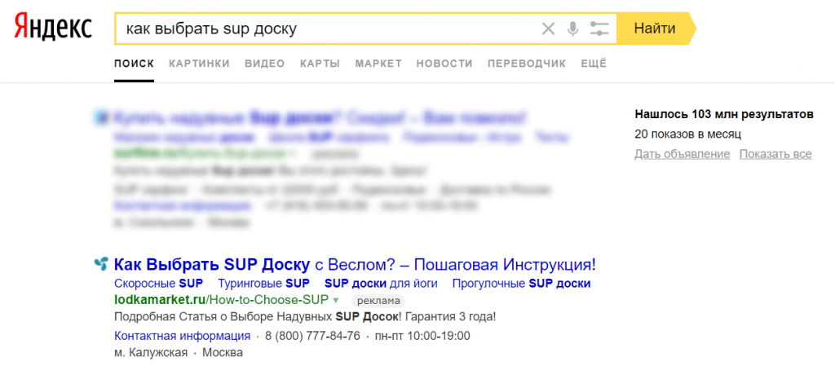Clear the search query with the X icon
835x379 pixels.
pyautogui.click(x=548, y=29)
